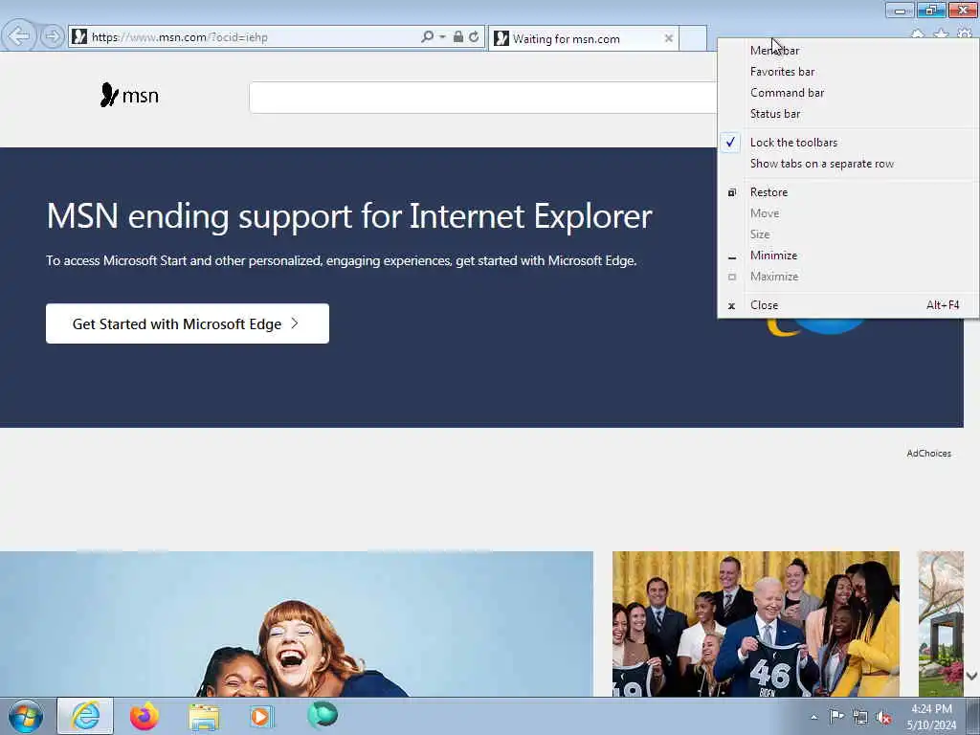Pick Close Alt+F4 menu entry
This screenshot has height=735, width=980.
848,305
